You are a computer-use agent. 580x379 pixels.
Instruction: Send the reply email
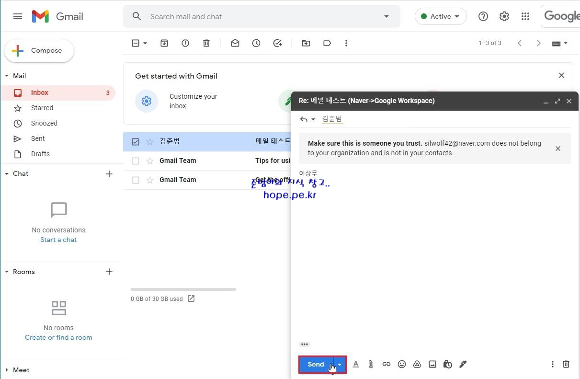pos(316,365)
